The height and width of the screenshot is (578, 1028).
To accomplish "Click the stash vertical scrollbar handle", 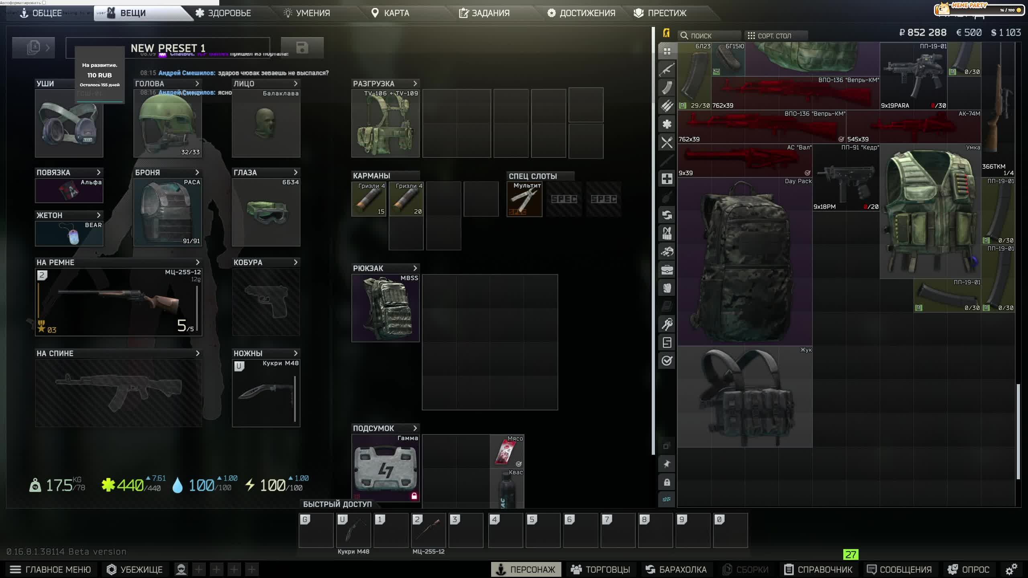I will pyautogui.click(x=1018, y=431).
